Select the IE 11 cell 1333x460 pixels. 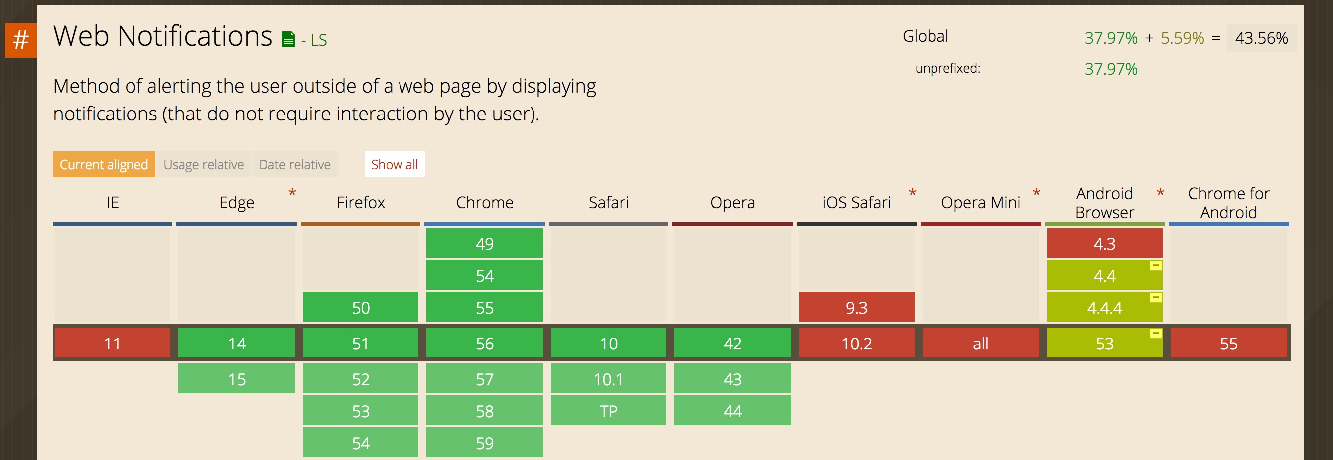pyautogui.click(x=112, y=343)
